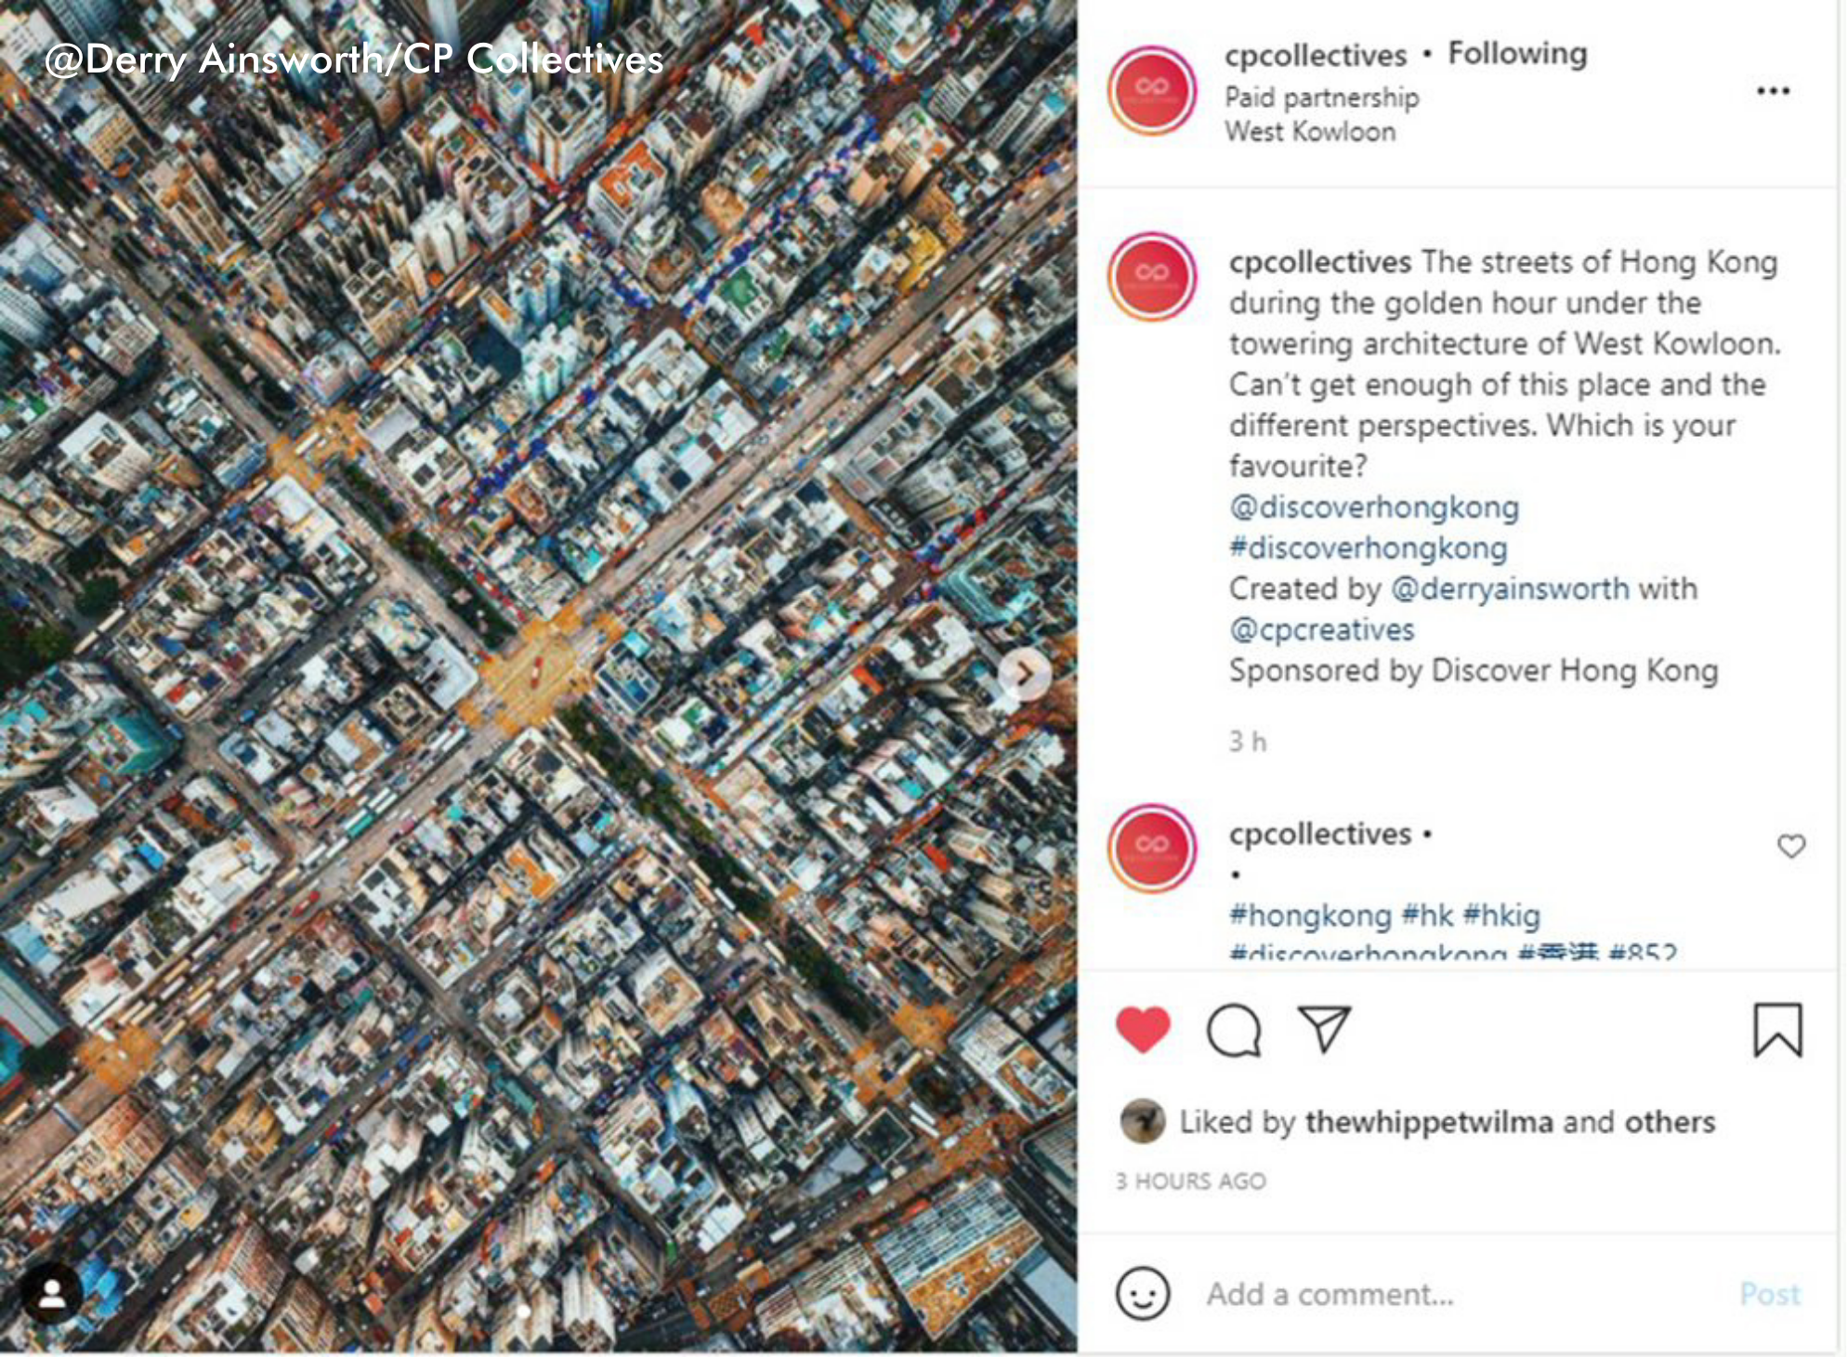
Task: Show tagged people in the photo
Action: point(52,1292)
